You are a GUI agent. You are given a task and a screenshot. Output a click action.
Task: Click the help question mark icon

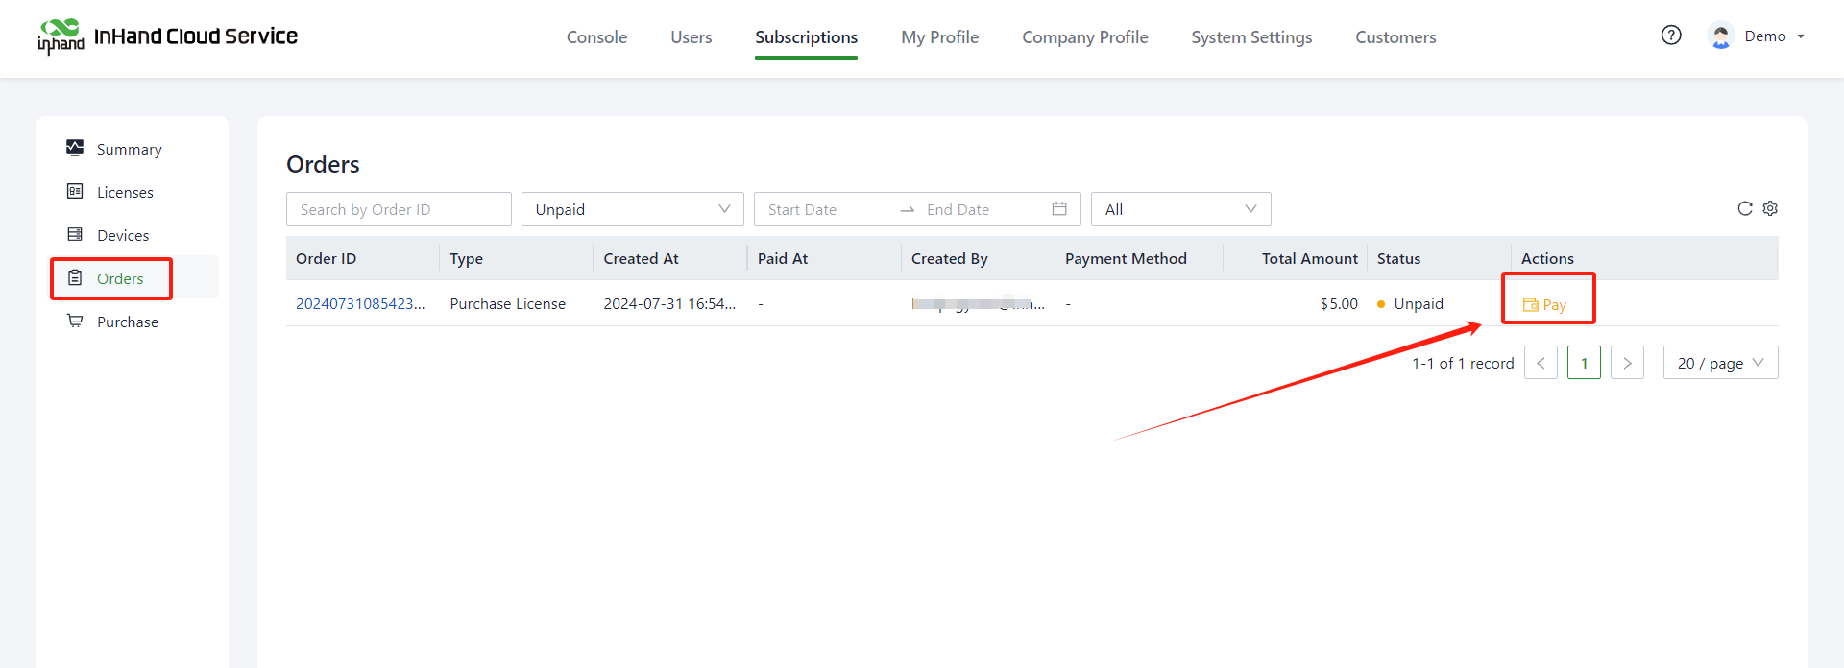point(1671,36)
